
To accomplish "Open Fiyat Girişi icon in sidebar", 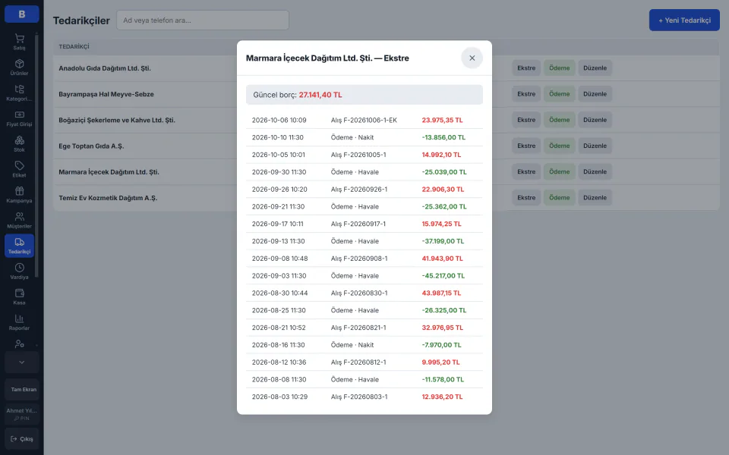I will tap(19, 118).
